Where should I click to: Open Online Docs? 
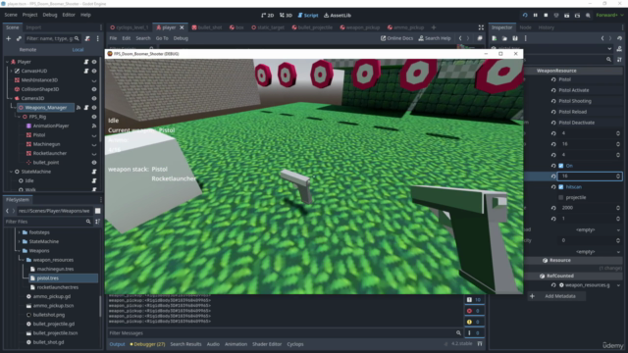[x=396, y=38]
